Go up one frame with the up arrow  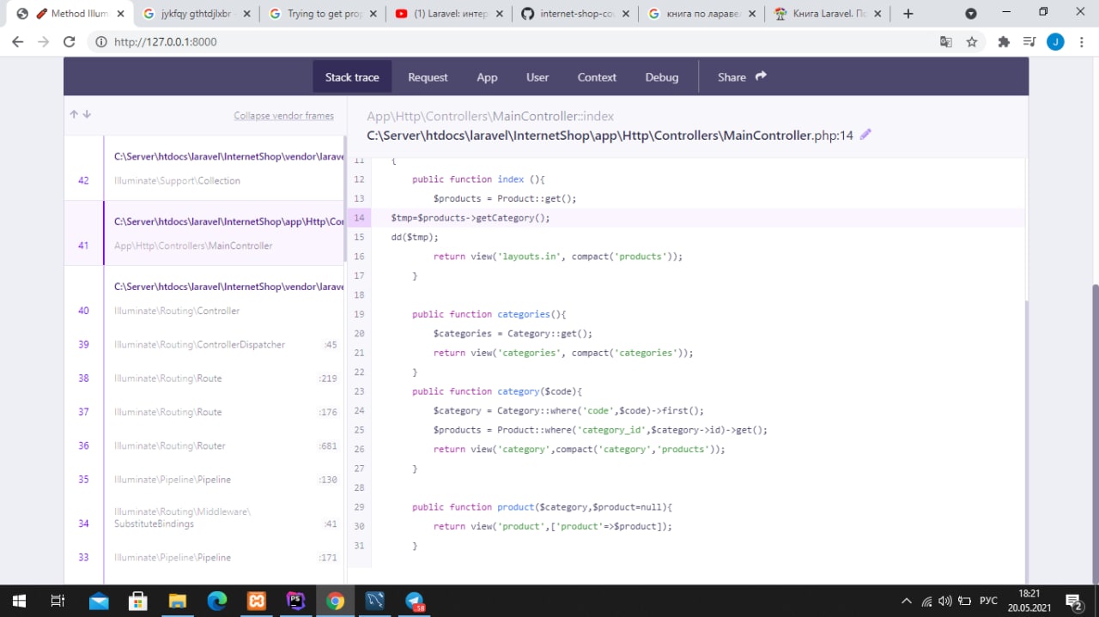[x=74, y=114]
